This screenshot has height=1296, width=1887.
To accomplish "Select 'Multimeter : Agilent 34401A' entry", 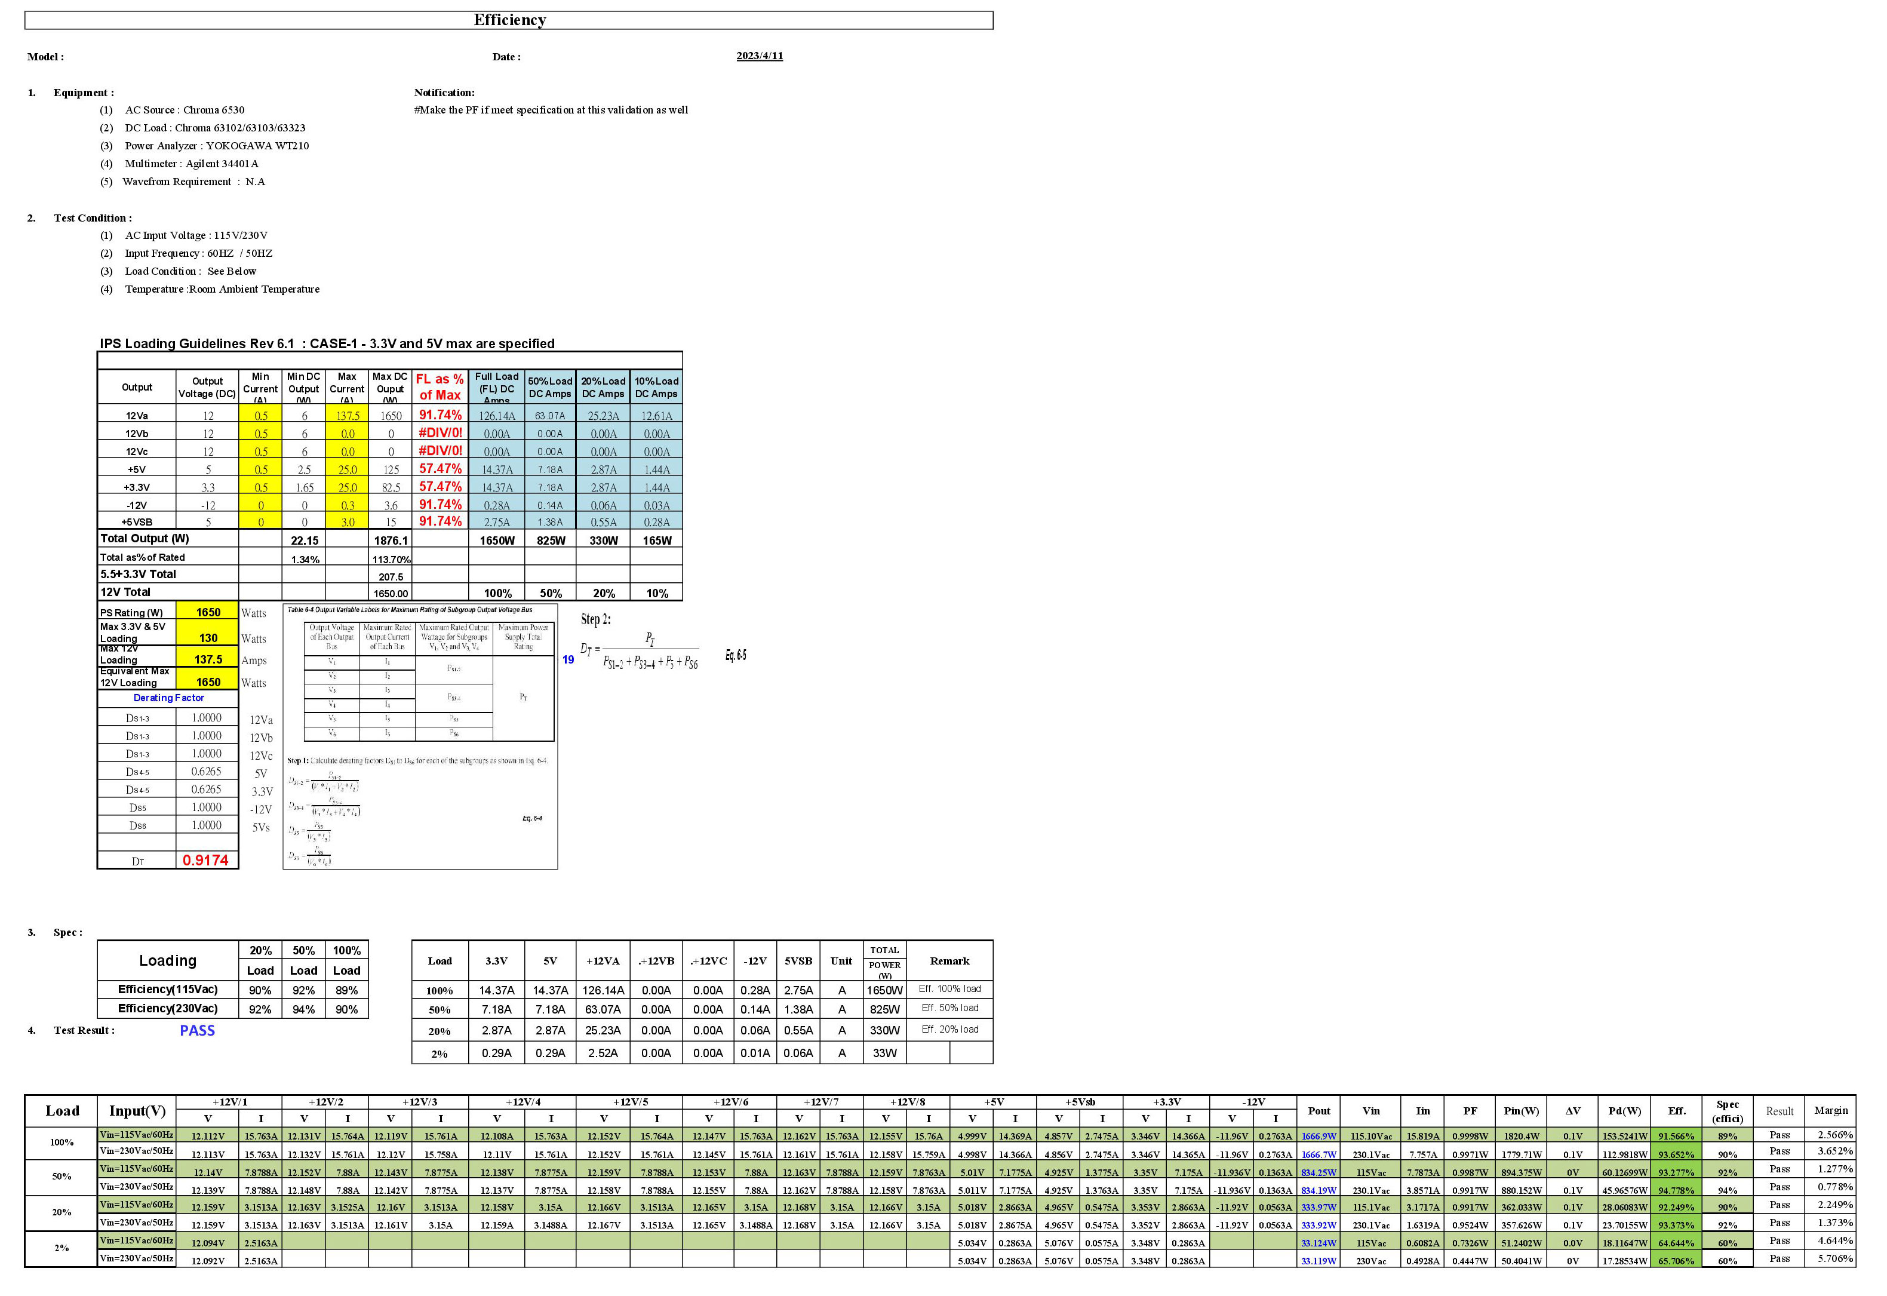I will (192, 164).
